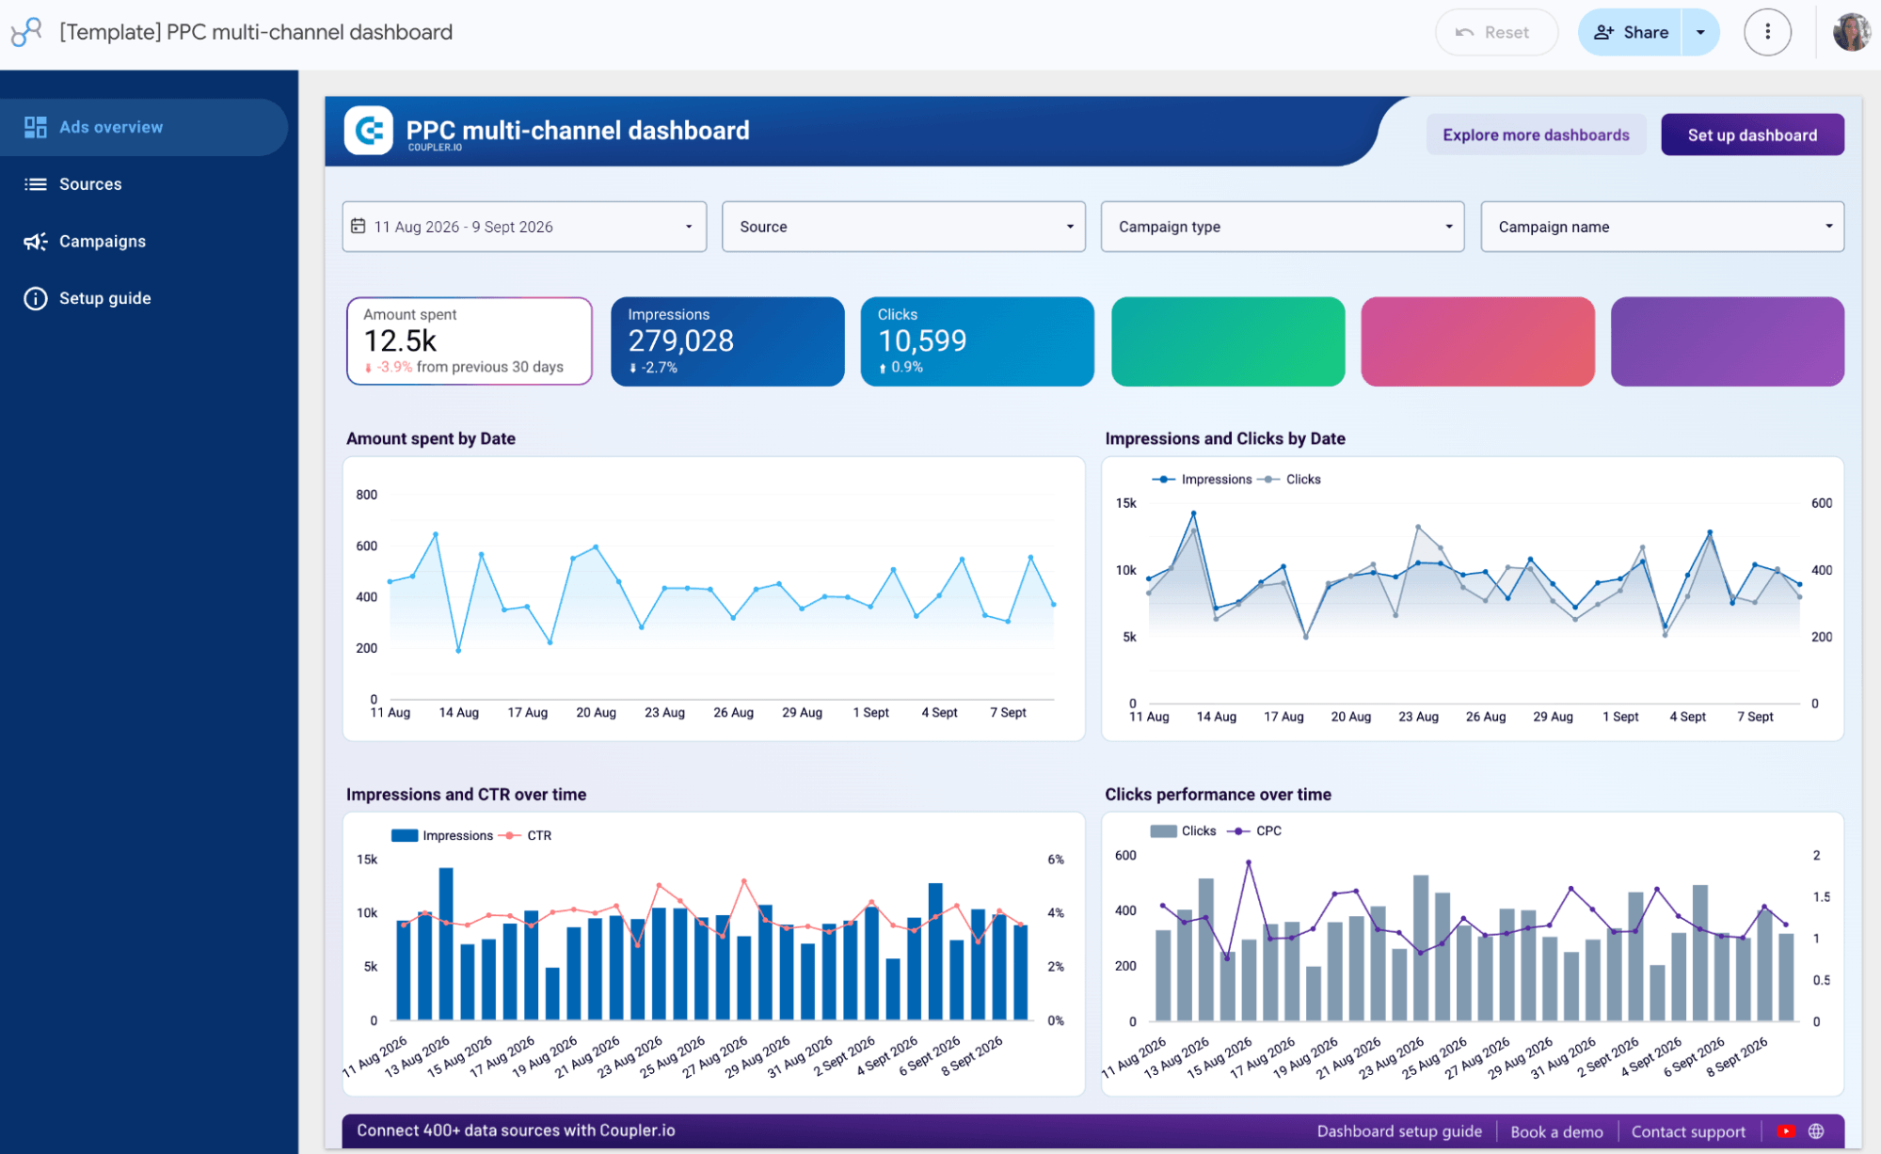
Task: Open the Campaign type filter dropdown
Action: (x=1283, y=227)
